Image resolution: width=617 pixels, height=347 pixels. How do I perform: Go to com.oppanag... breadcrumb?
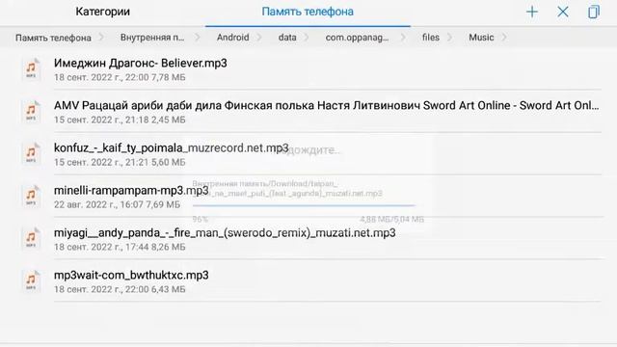(x=357, y=38)
